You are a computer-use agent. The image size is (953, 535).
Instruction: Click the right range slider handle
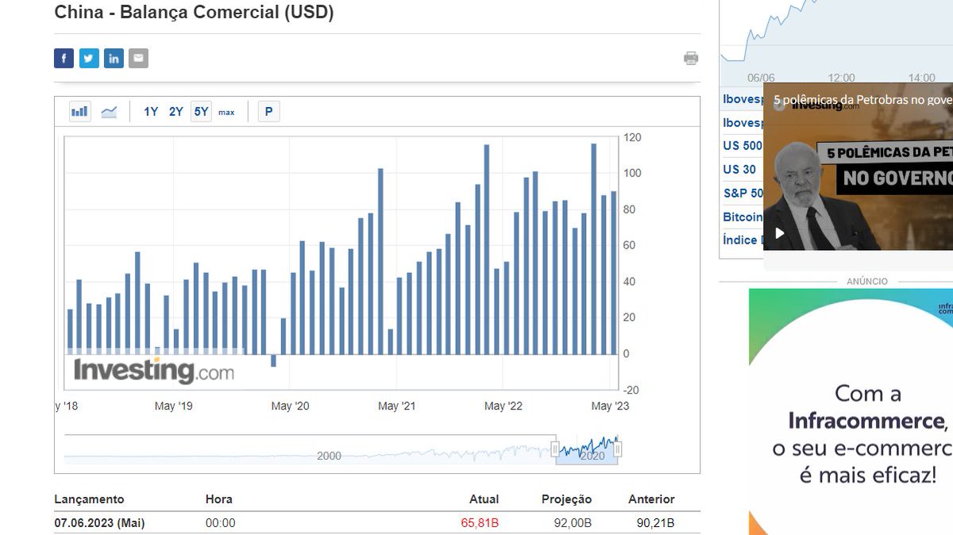pos(618,450)
